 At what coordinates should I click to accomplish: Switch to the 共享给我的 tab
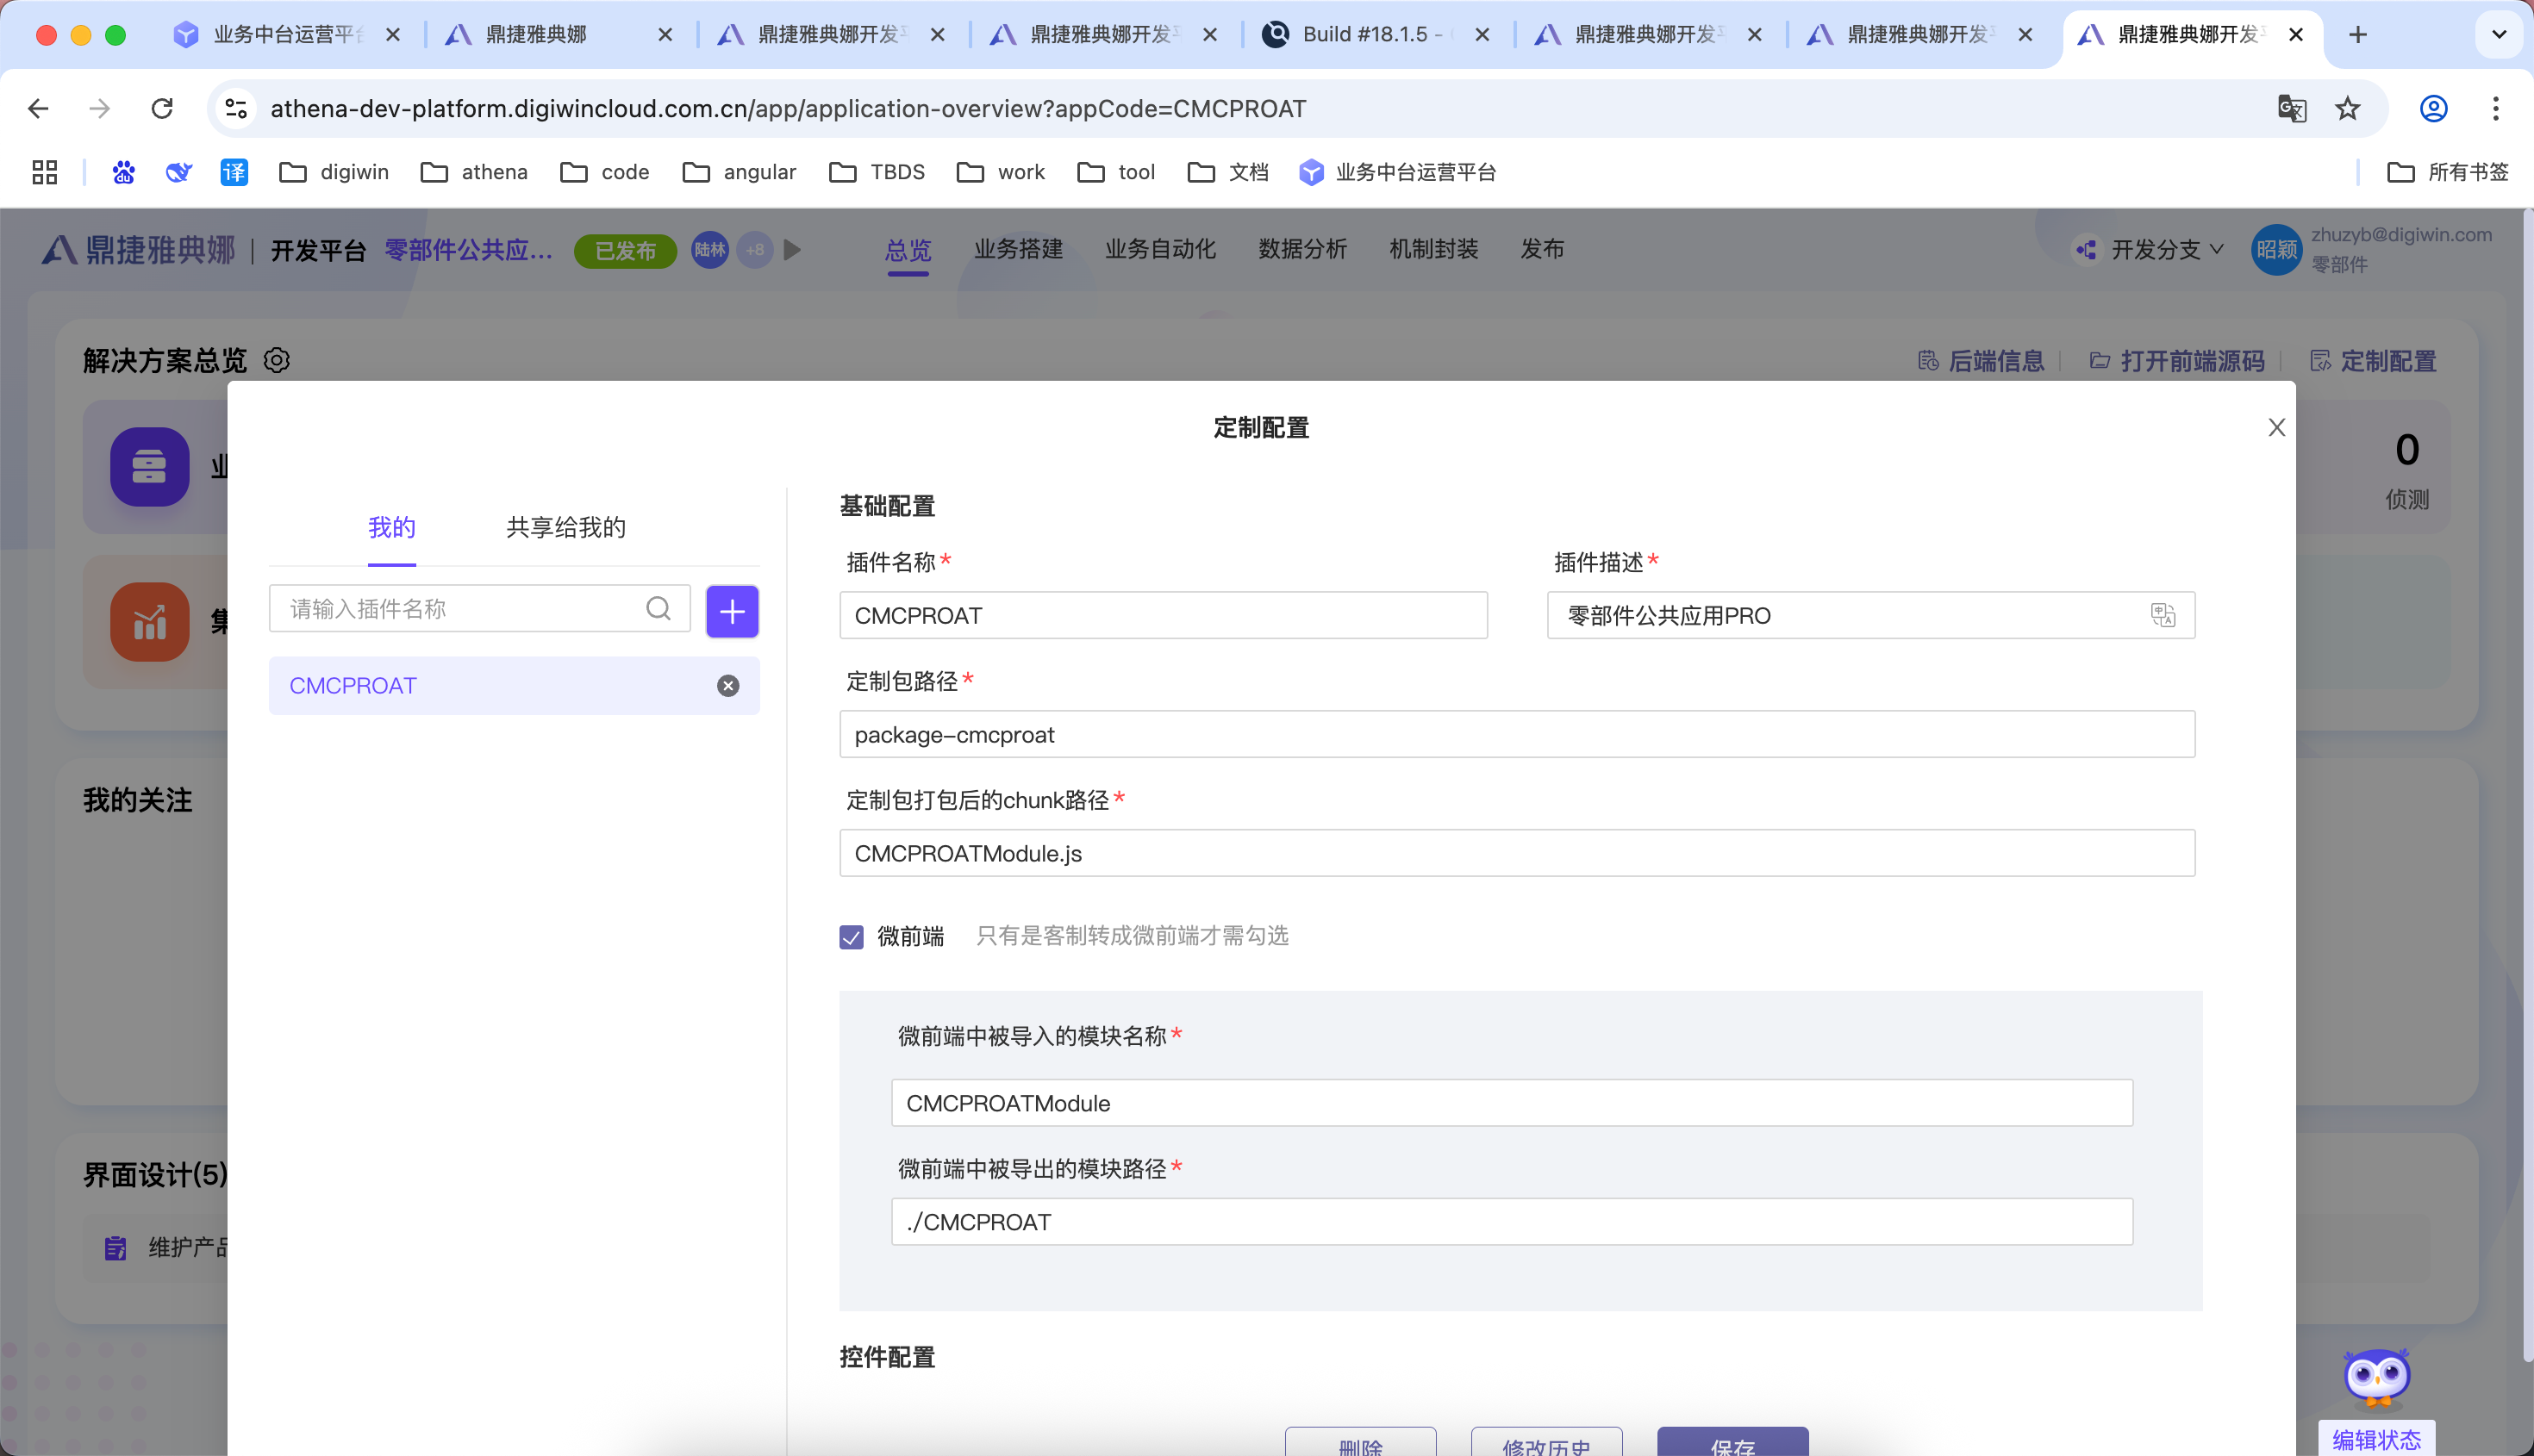(x=565, y=527)
